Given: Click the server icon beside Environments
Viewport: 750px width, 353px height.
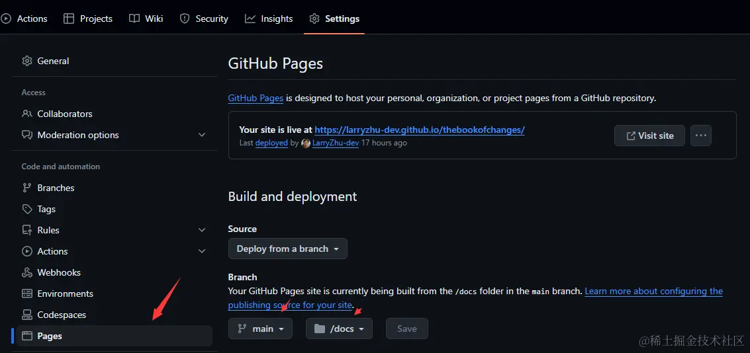Looking at the screenshot, I should 27,294.
